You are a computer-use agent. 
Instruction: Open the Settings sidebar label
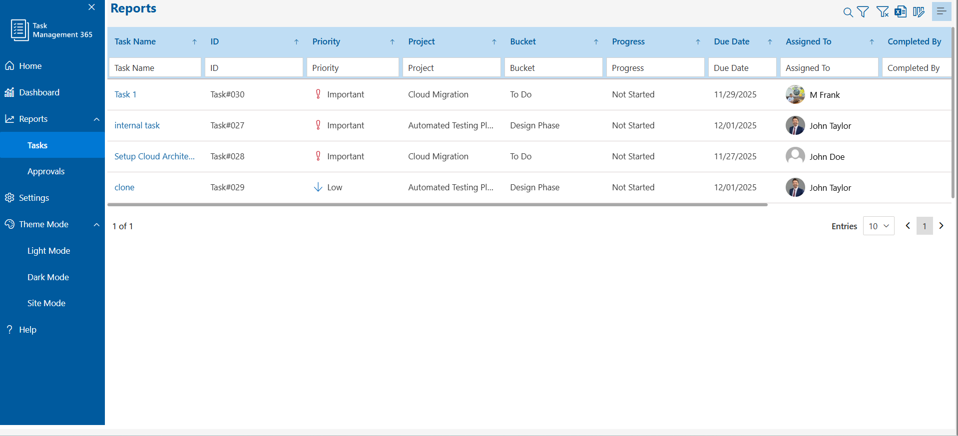click(34, 198)
